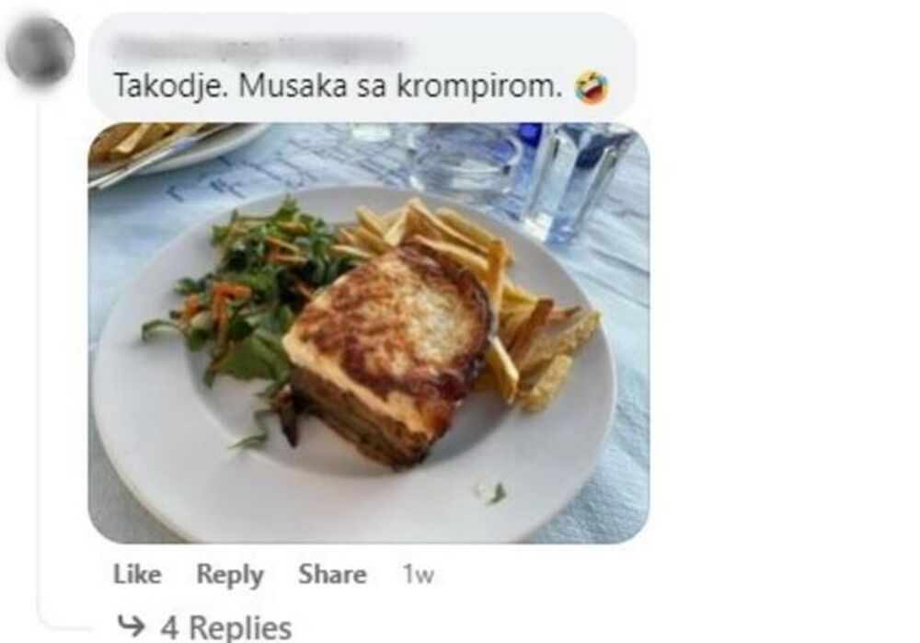The height and width of the screenshot is (643, 920).
Task: Like the Musaka sa krompirom comment
Action: (x=137, y=574)
